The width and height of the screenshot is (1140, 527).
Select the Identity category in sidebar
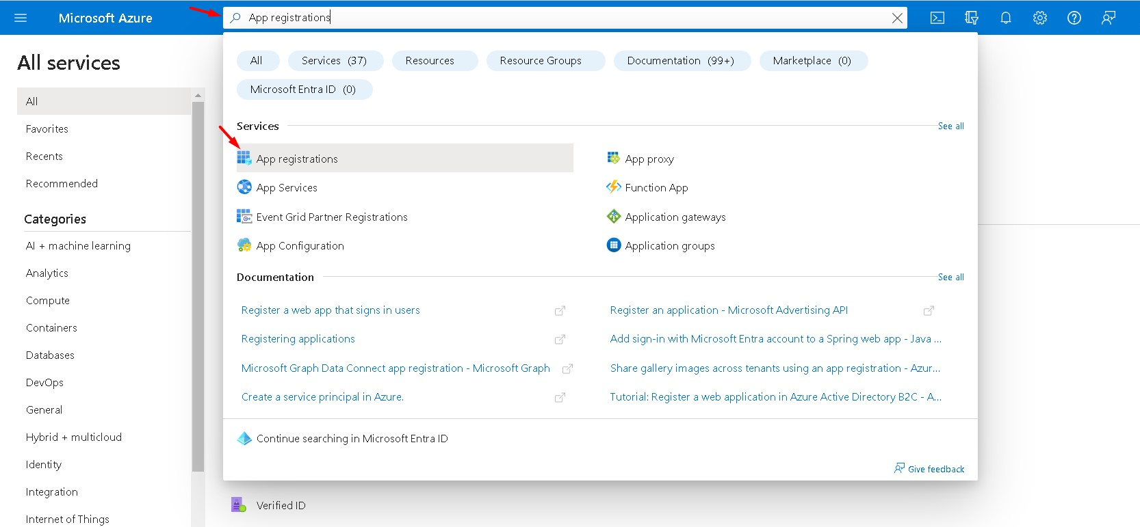pos(44,465)
